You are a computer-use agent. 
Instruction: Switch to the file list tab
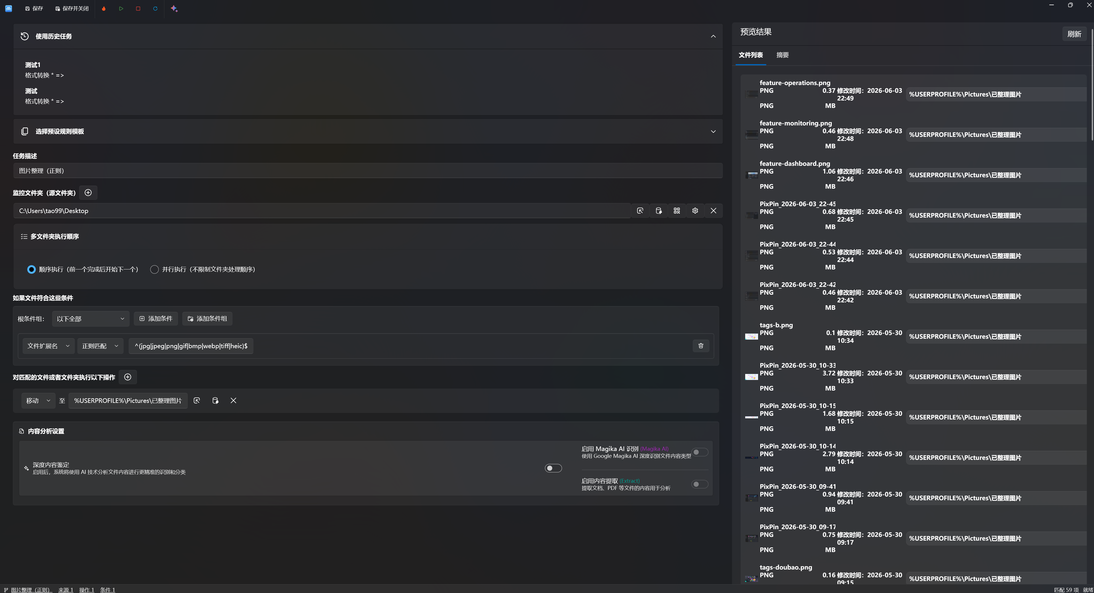click(x=750, y=55)
